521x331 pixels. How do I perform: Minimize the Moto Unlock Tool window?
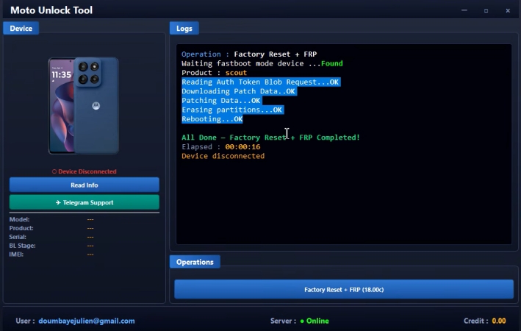[464, 10]
